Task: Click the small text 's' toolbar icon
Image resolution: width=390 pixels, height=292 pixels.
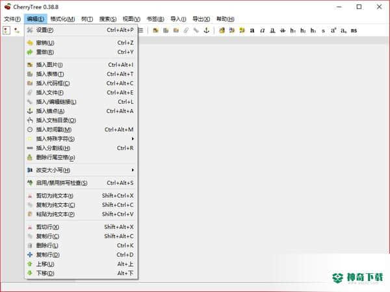Action: click(323, 30)
